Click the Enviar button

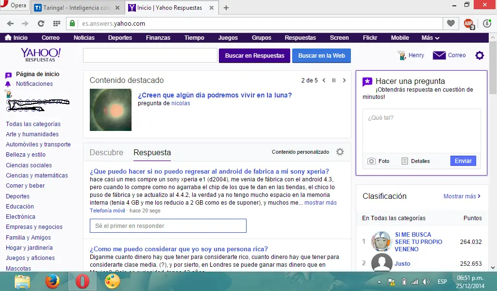[463, 161]
